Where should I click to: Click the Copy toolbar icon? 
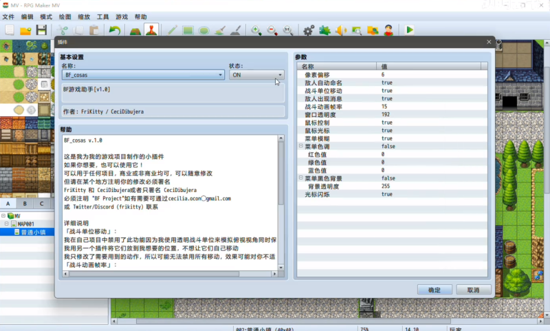click(x=78, y=30)
